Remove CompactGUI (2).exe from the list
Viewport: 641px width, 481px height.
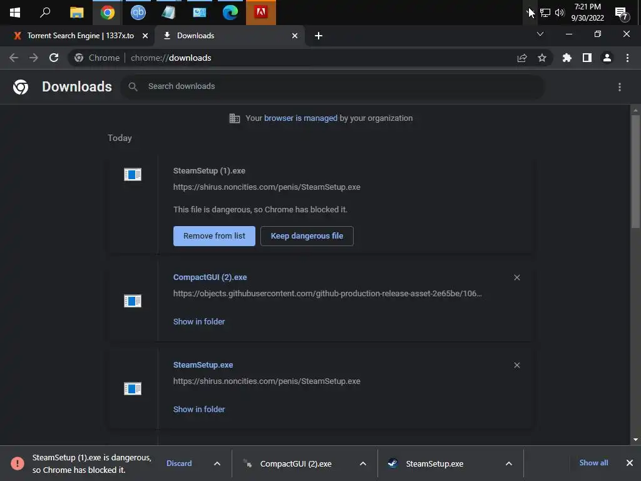[x=516, y=277]
